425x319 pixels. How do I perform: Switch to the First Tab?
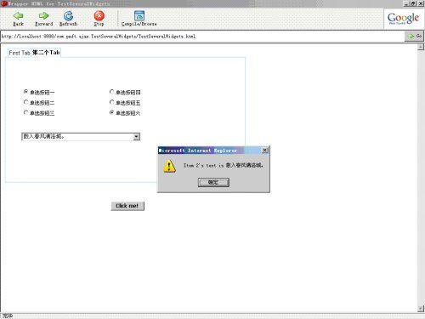[x=20, y=53]
